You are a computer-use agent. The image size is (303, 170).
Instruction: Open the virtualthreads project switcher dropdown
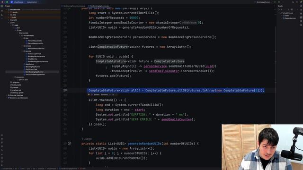pyautogui.click(x=18, y=2)
